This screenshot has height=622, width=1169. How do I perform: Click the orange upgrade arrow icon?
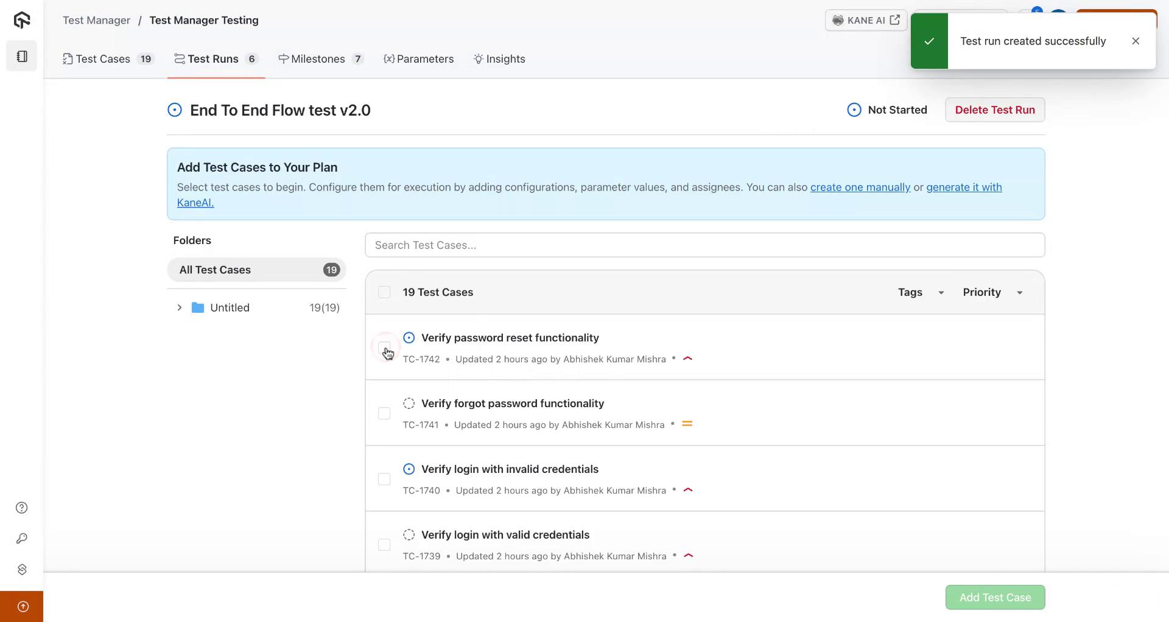coord(23,606)
